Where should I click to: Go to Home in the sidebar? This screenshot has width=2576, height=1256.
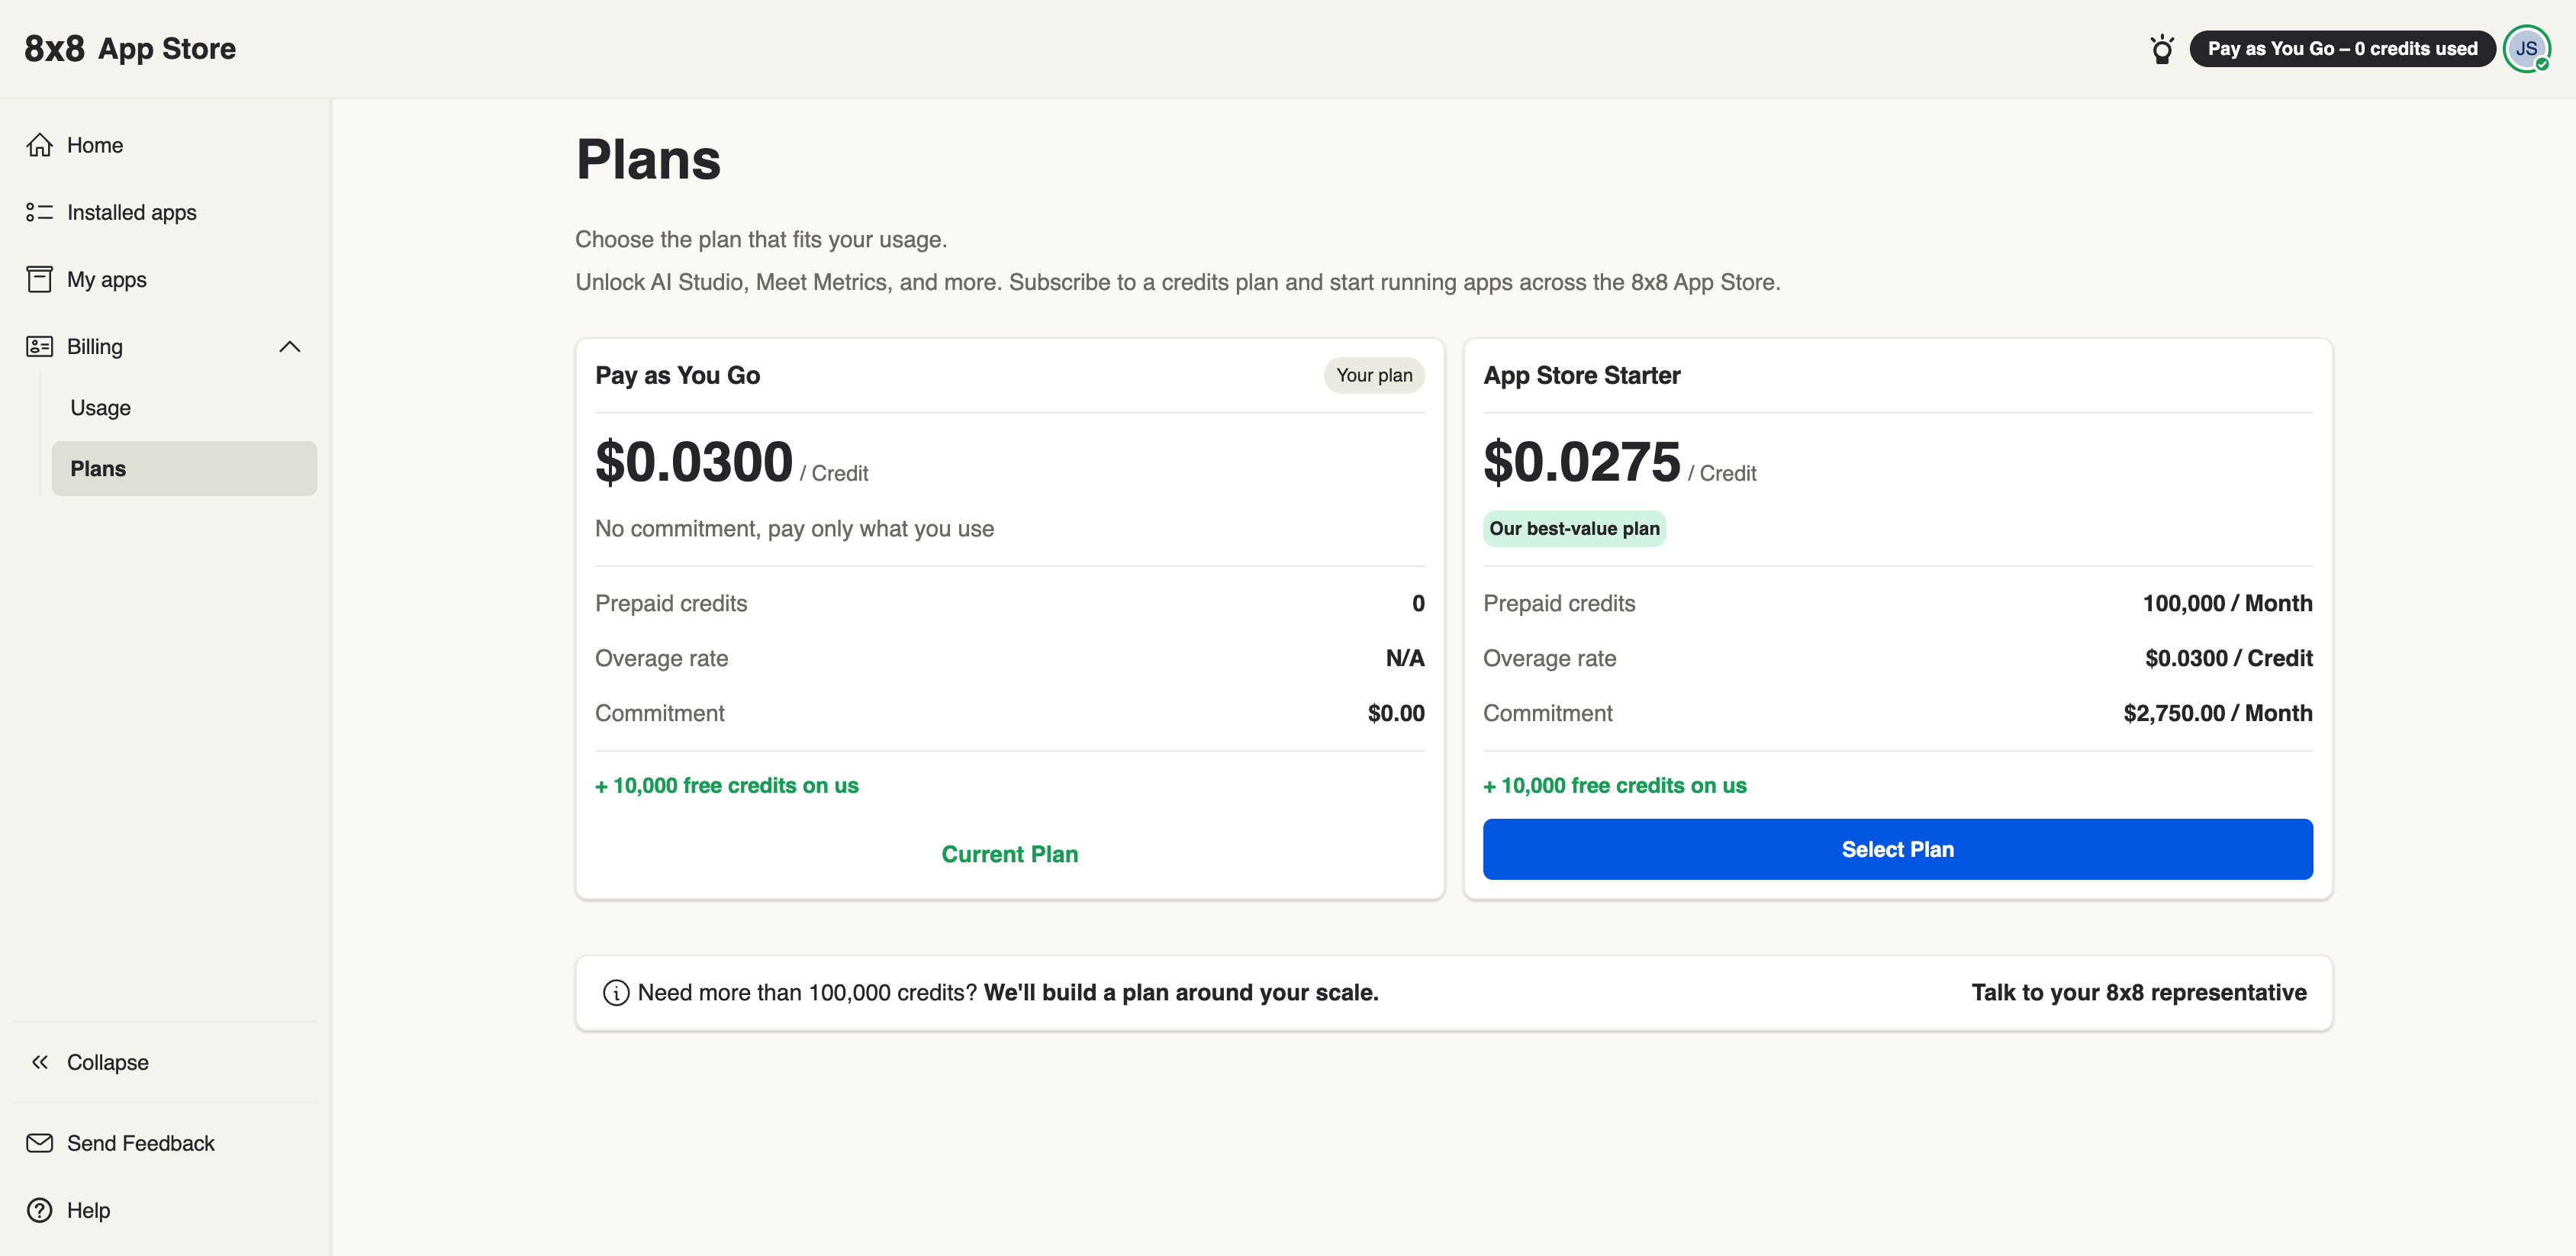(x=95, y=145)
